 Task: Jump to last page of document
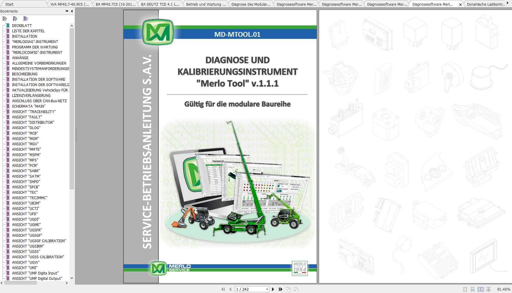pyautogui.click(x=280, y=289)
